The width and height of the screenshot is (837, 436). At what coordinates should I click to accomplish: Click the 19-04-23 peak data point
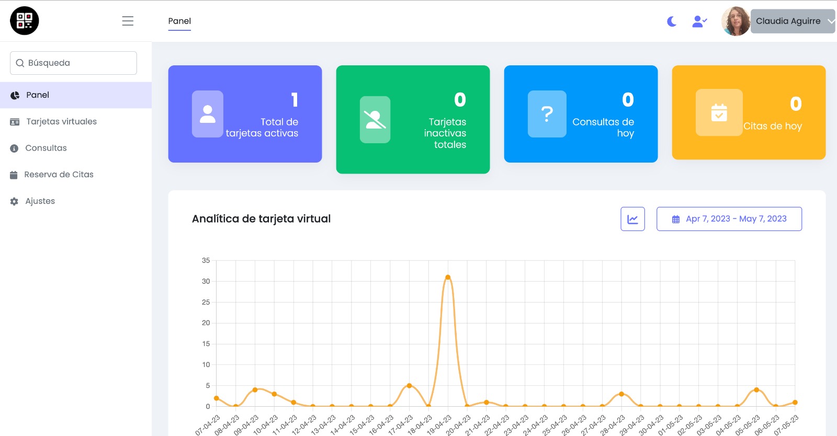pos(448,278)
